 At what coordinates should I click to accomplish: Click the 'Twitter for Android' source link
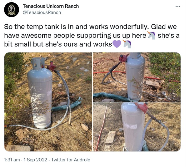pos(71,160)
